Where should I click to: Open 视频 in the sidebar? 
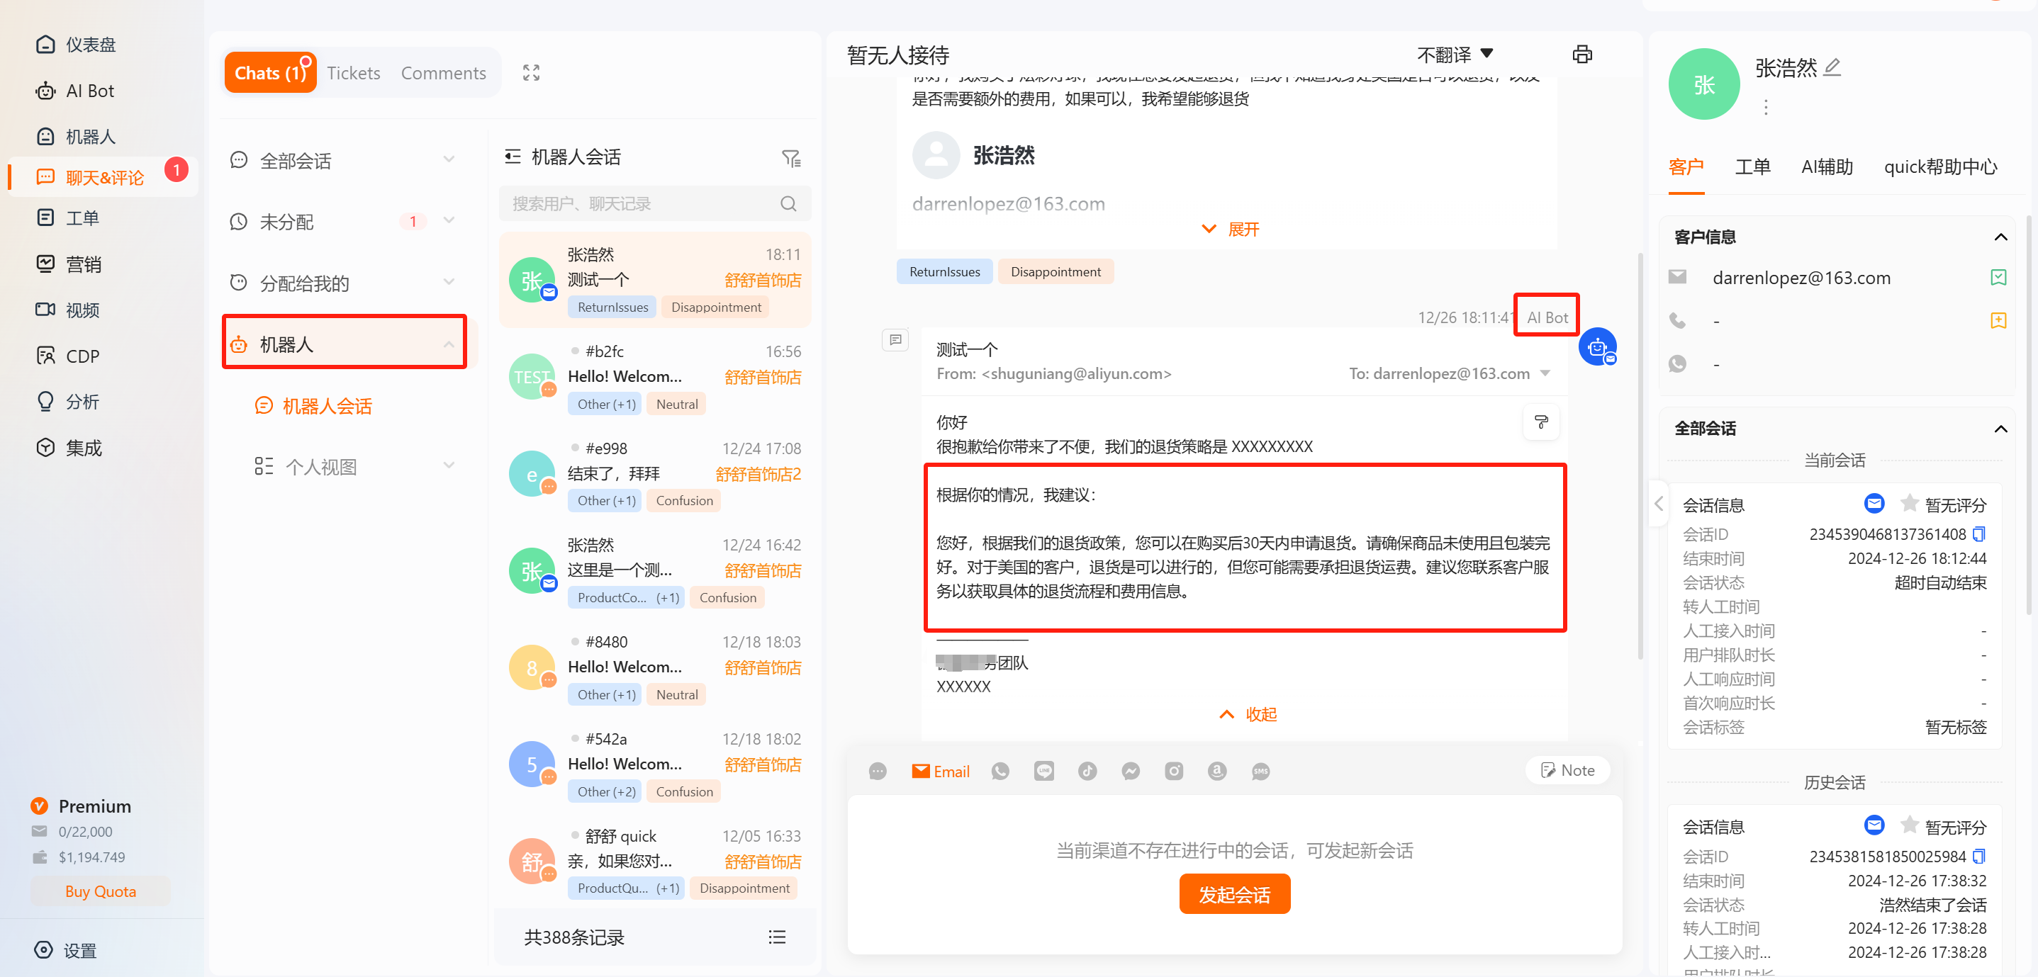67,310
